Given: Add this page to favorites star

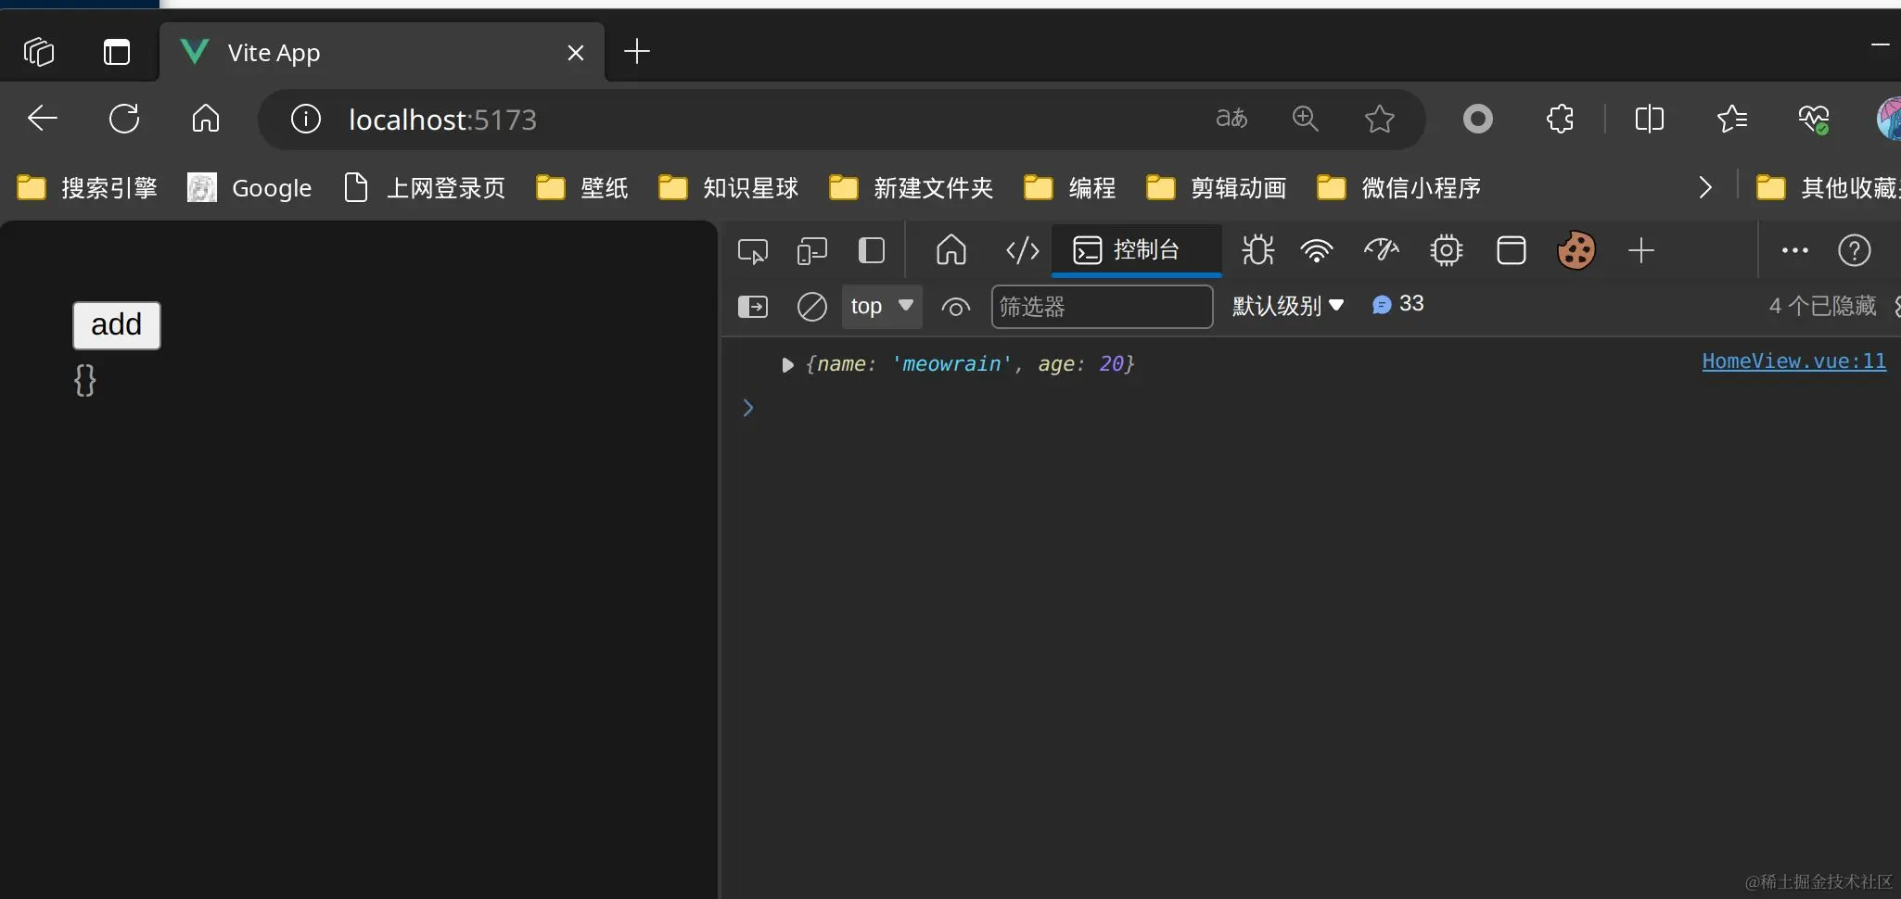Looking at the screenshot, I should point(1380,119).
